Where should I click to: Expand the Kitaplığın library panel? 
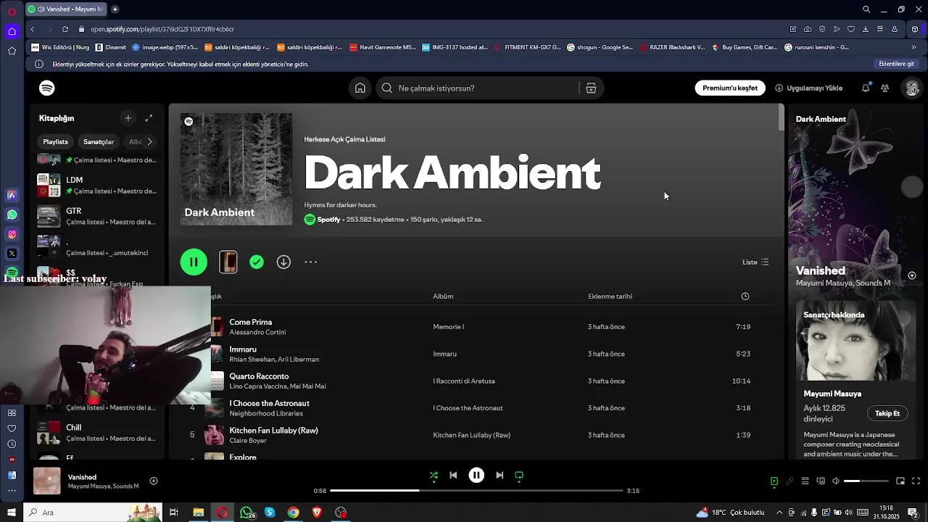tap(149, 118)
